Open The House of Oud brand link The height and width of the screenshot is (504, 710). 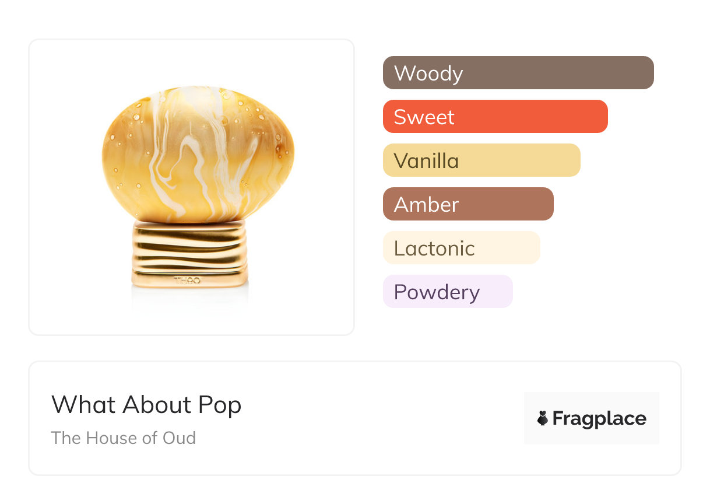point(124,437)
